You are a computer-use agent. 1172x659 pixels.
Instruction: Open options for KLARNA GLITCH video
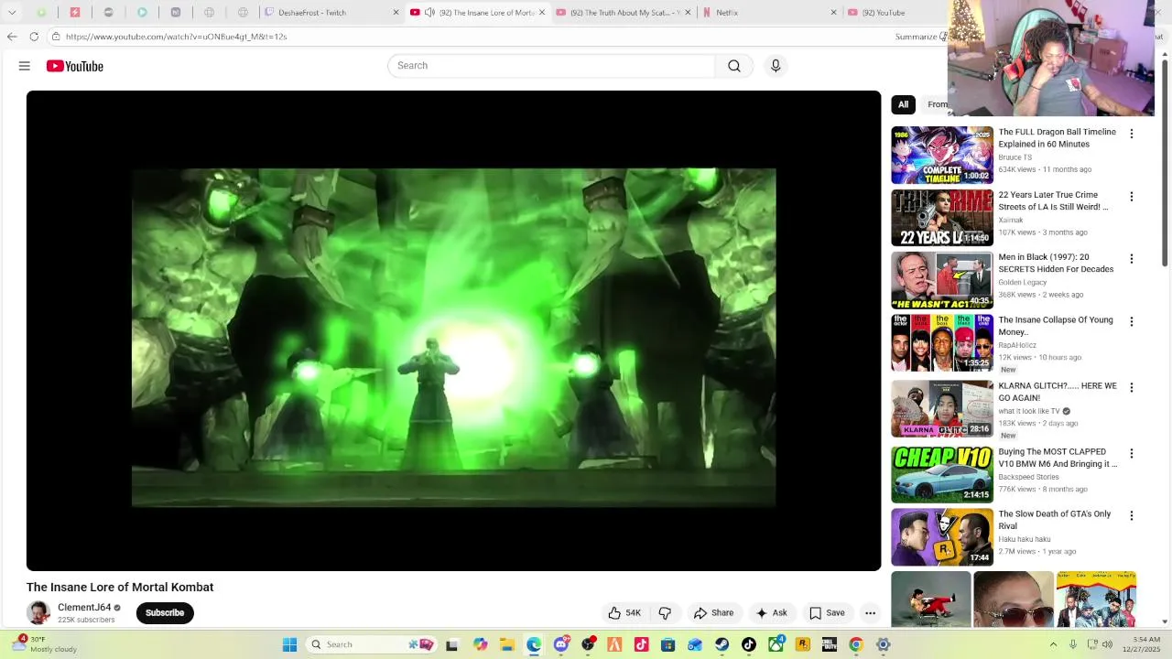pyautogui.click(x=1131, y=388)
